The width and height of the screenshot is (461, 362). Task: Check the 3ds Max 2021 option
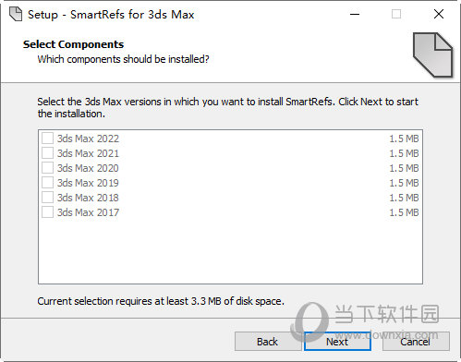click(x=47, y=153)
